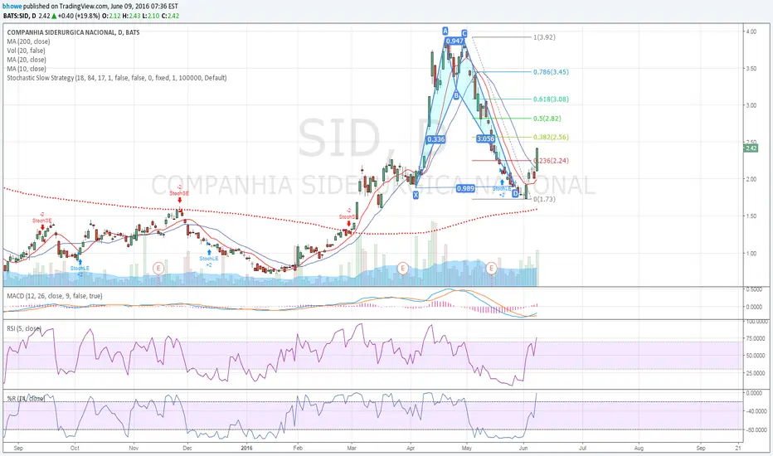Click the Oct label on the time axis
The image size is (773, 456).
75,448
